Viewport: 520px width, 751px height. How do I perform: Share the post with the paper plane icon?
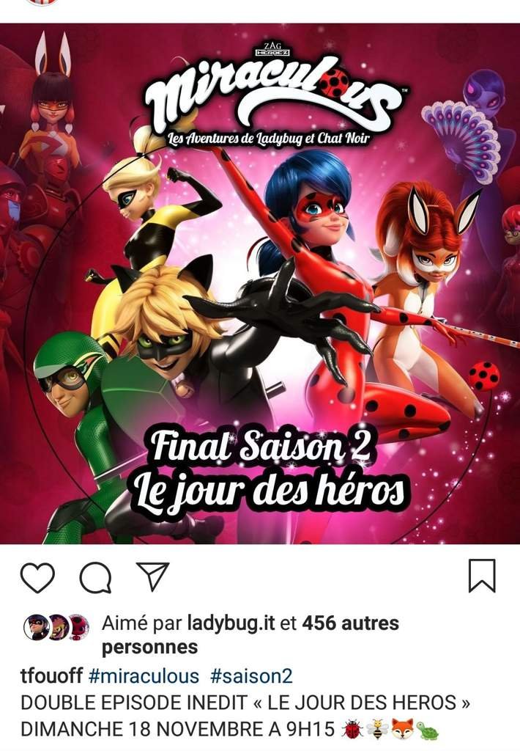(x=154, y=576)
